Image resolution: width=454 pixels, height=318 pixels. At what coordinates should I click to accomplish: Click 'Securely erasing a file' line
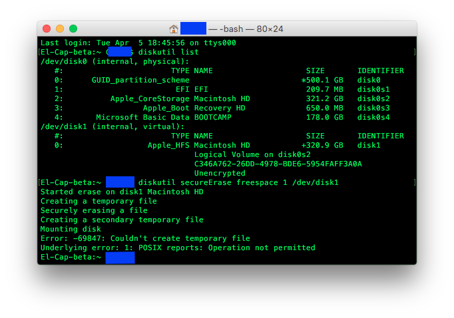tap(94, 210)
